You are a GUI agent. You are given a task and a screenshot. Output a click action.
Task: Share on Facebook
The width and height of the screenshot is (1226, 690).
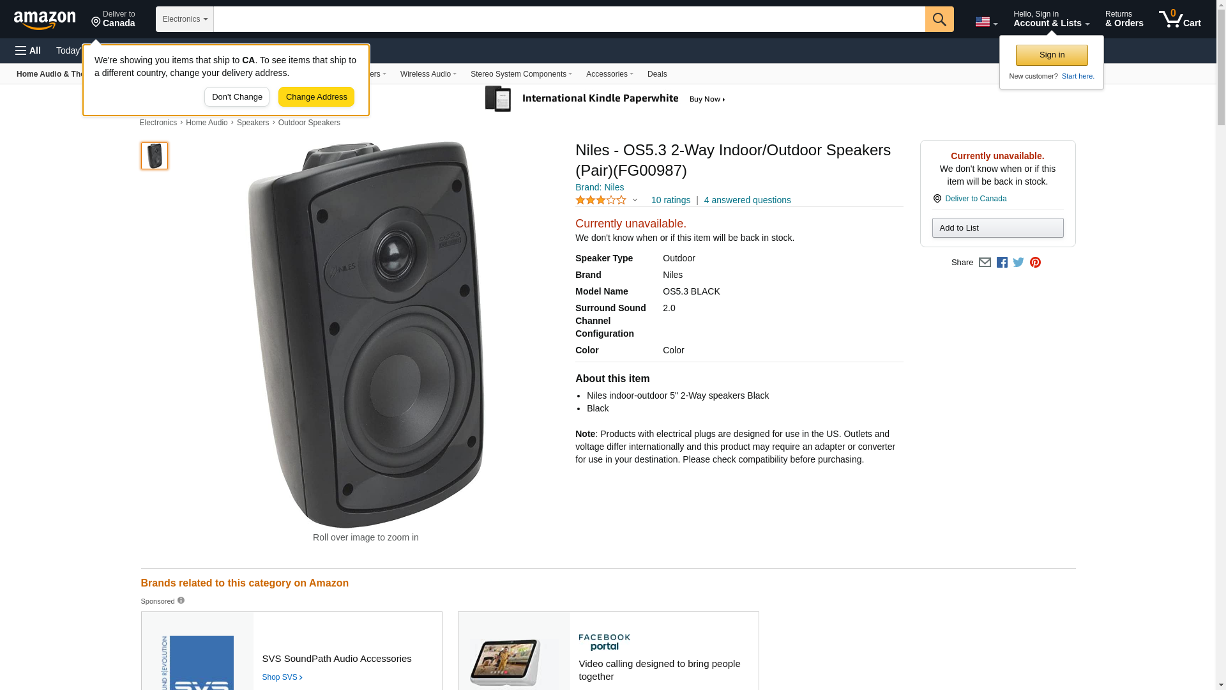(x=1002, y=263)
